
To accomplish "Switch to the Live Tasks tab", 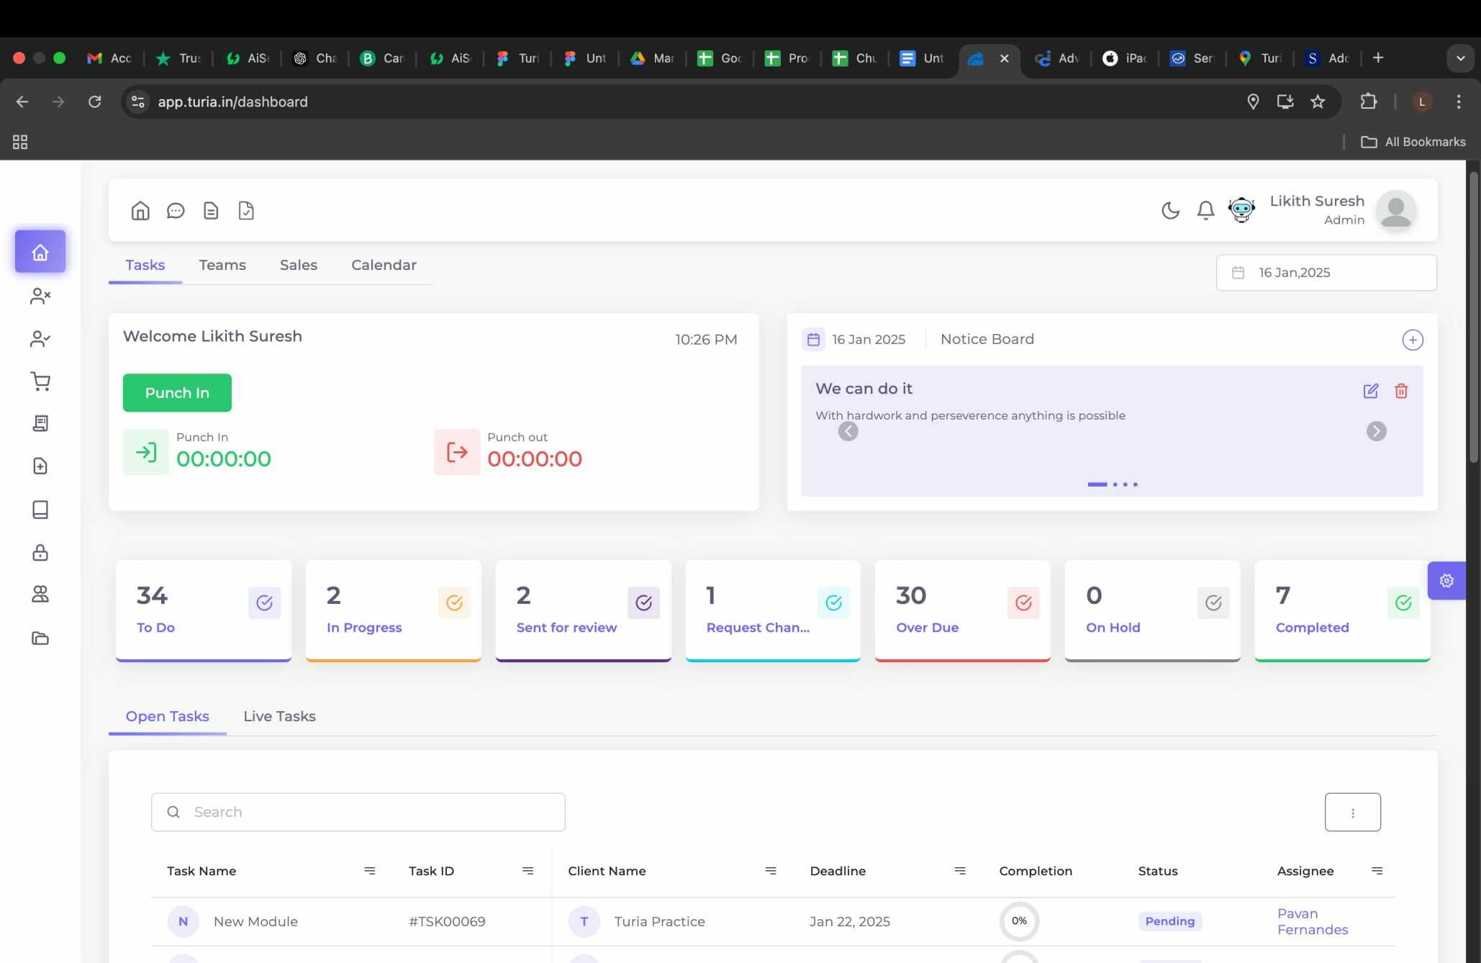I will [279, 716].
